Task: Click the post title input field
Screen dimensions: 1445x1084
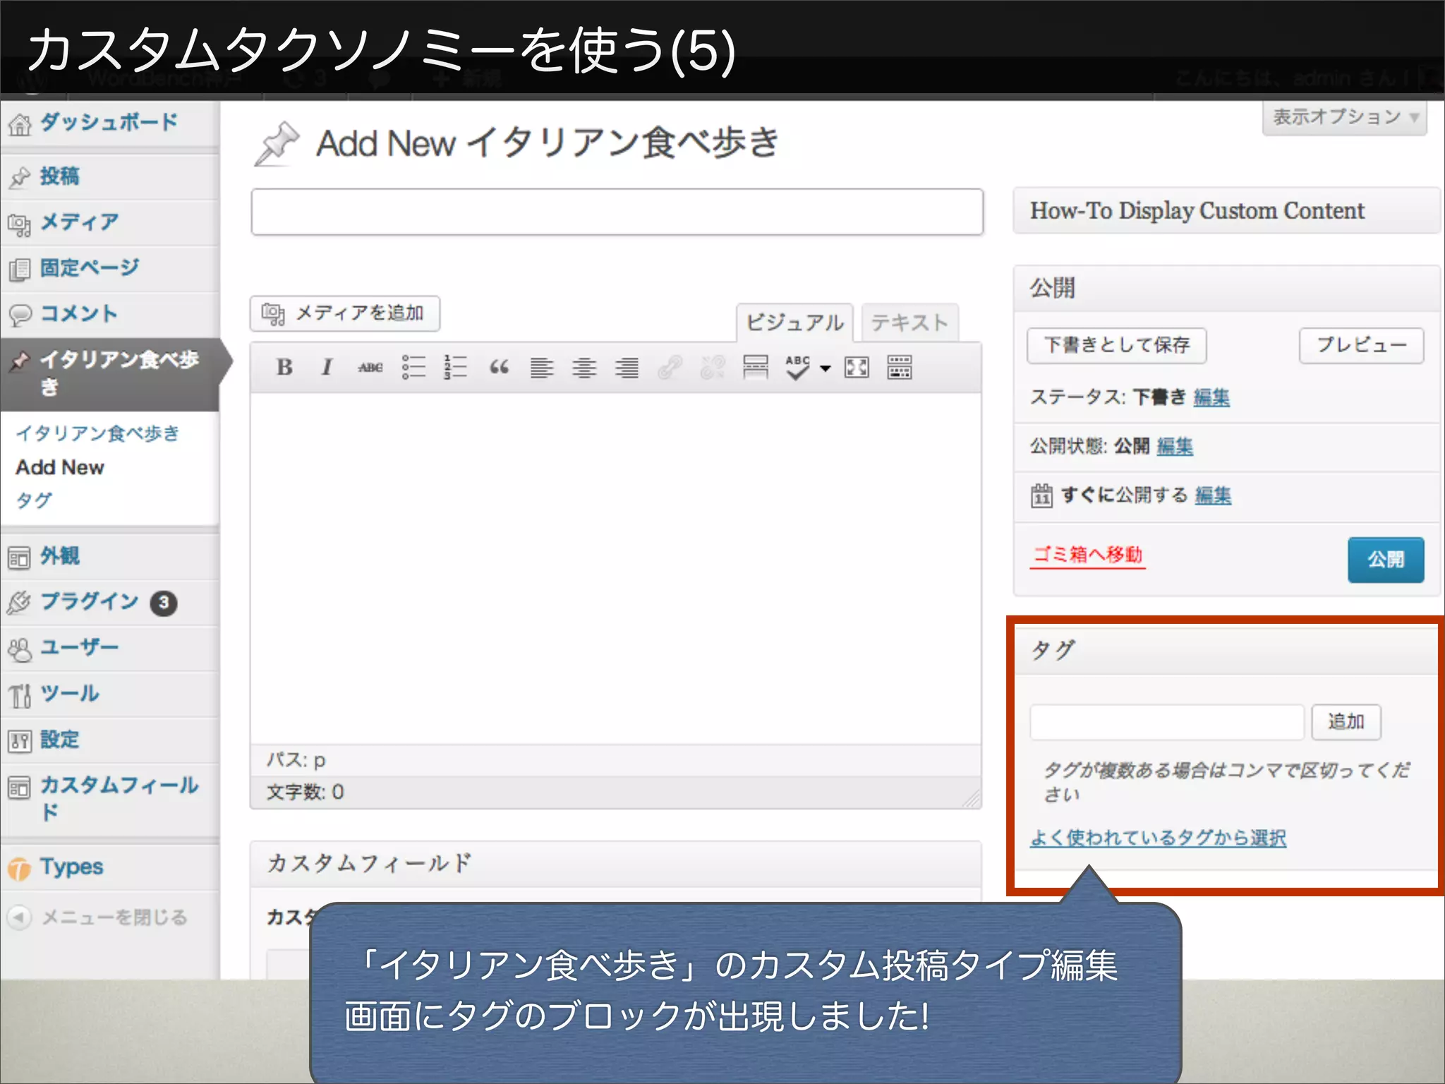Action: (x=617, y=212)
